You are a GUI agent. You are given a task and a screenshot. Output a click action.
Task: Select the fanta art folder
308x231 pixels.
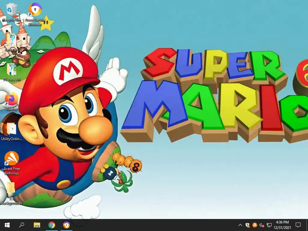tap(12, 42)
